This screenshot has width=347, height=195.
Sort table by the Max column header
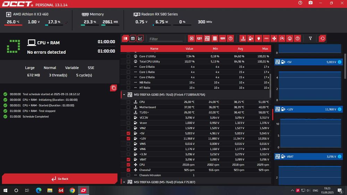click(265, 48)
